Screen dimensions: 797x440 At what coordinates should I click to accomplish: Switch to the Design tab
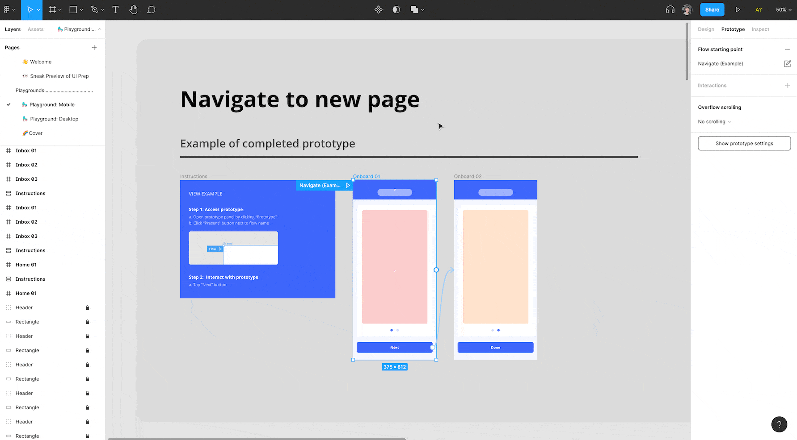tap(706, 29)
